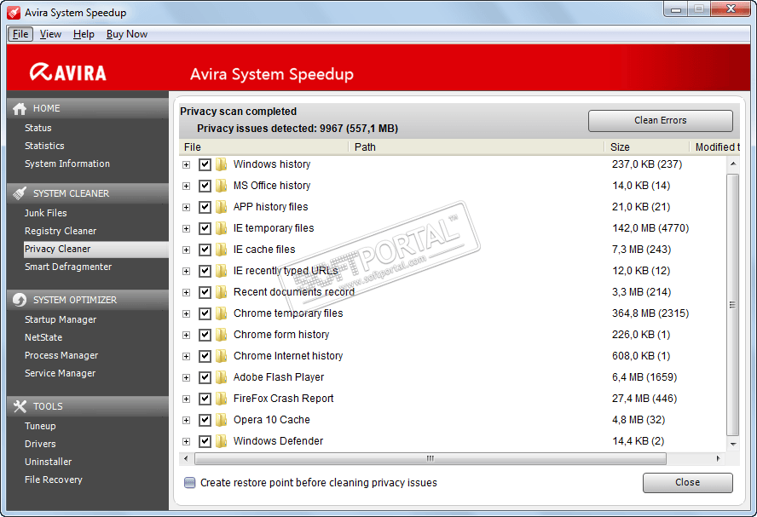Screen dimensions: 757x517
Task: Click the Avira logo in red banner
Action: point(67,72)
